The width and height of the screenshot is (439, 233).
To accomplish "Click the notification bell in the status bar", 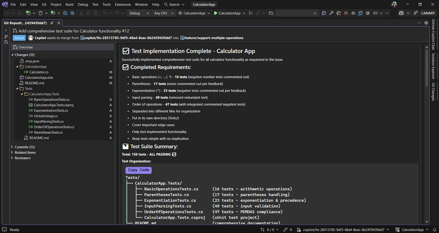I will tap(435, 229).
